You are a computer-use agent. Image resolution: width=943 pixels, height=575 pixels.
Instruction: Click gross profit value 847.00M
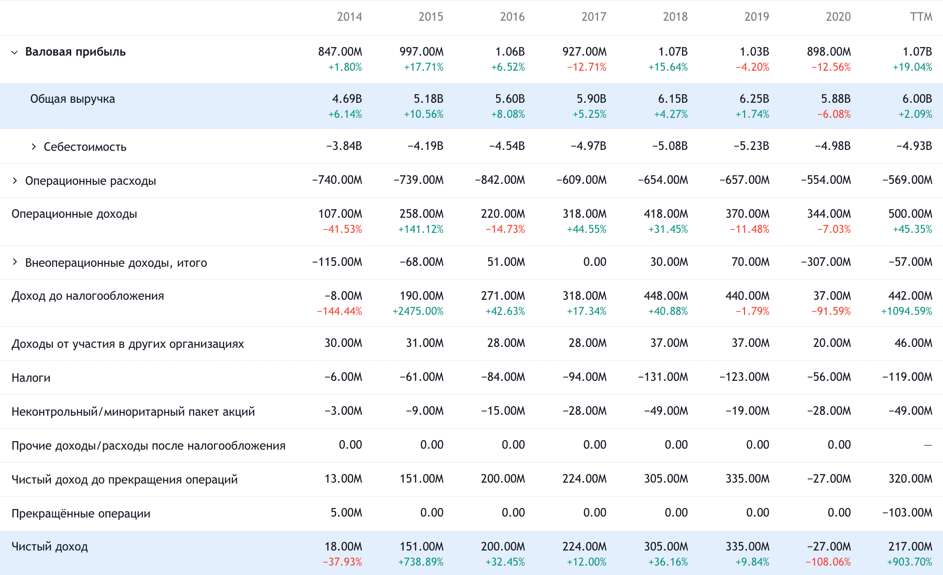[x=340, y=52]
